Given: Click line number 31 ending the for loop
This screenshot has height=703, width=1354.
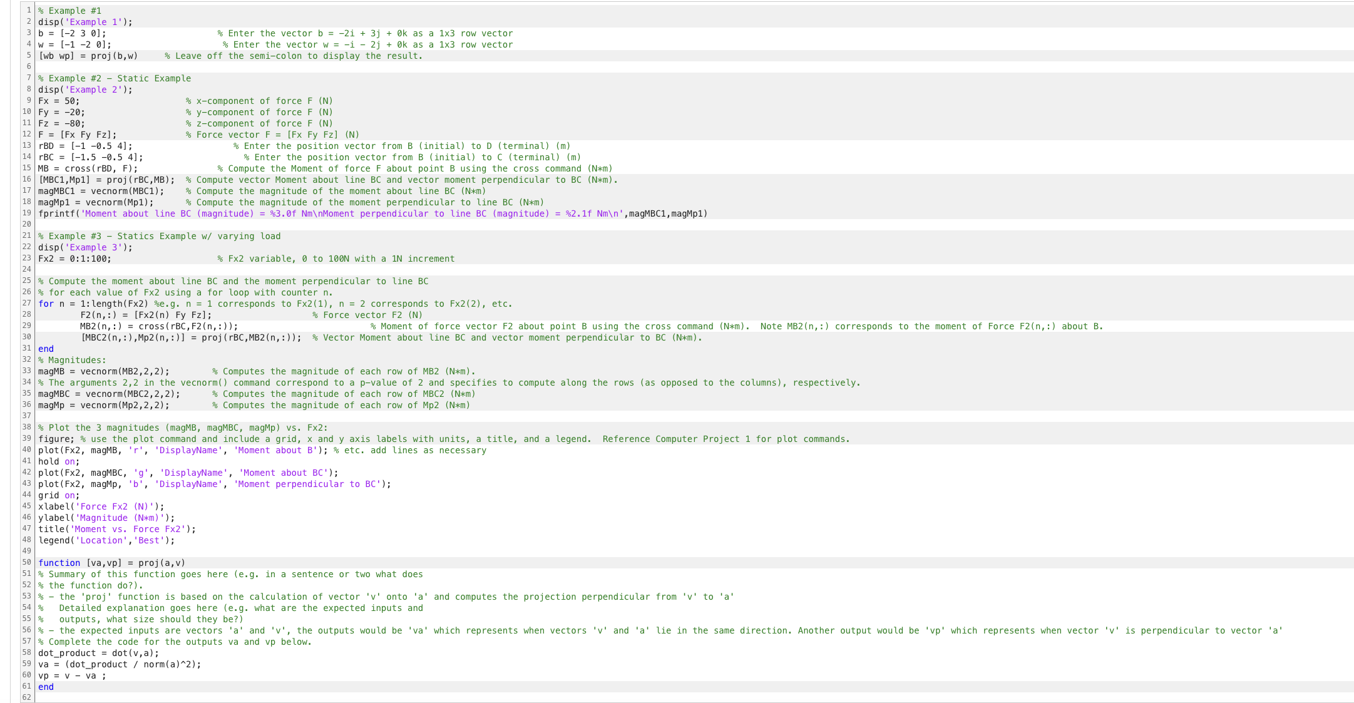Looking at the screenshot, I should (x=26, y=349).
